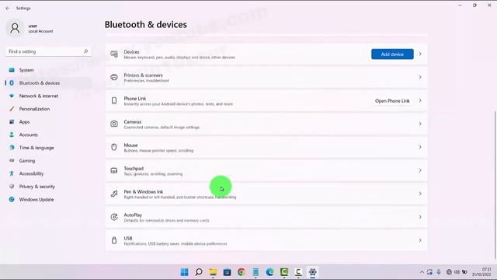Click the Devices row icon

[x=114, y=54]
